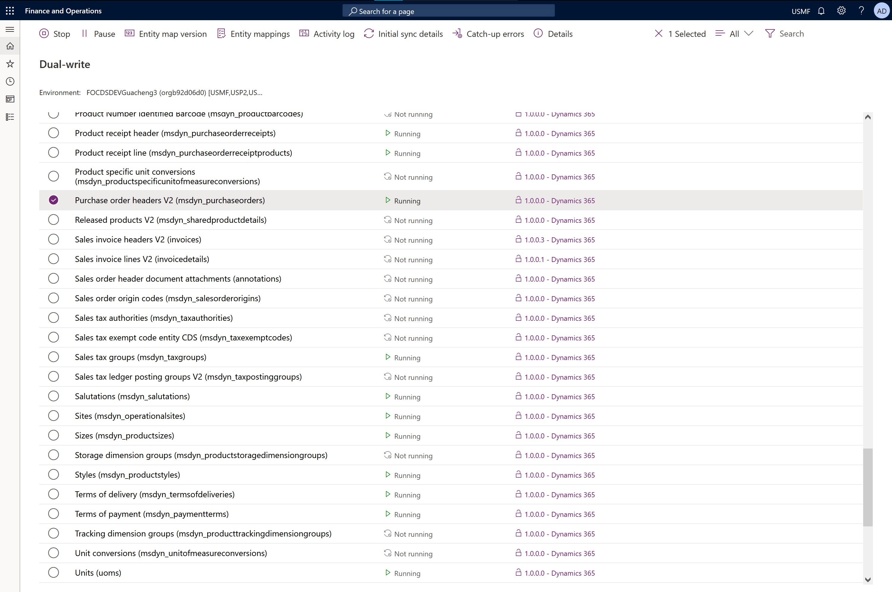
Task: Select Purchase order headers V2 checkbox
Action: pyautogui.click(x=53, y=200)
